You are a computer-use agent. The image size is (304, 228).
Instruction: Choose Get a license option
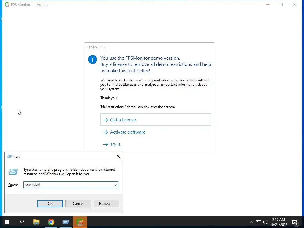pyautogui.click(x=156, y=120)
